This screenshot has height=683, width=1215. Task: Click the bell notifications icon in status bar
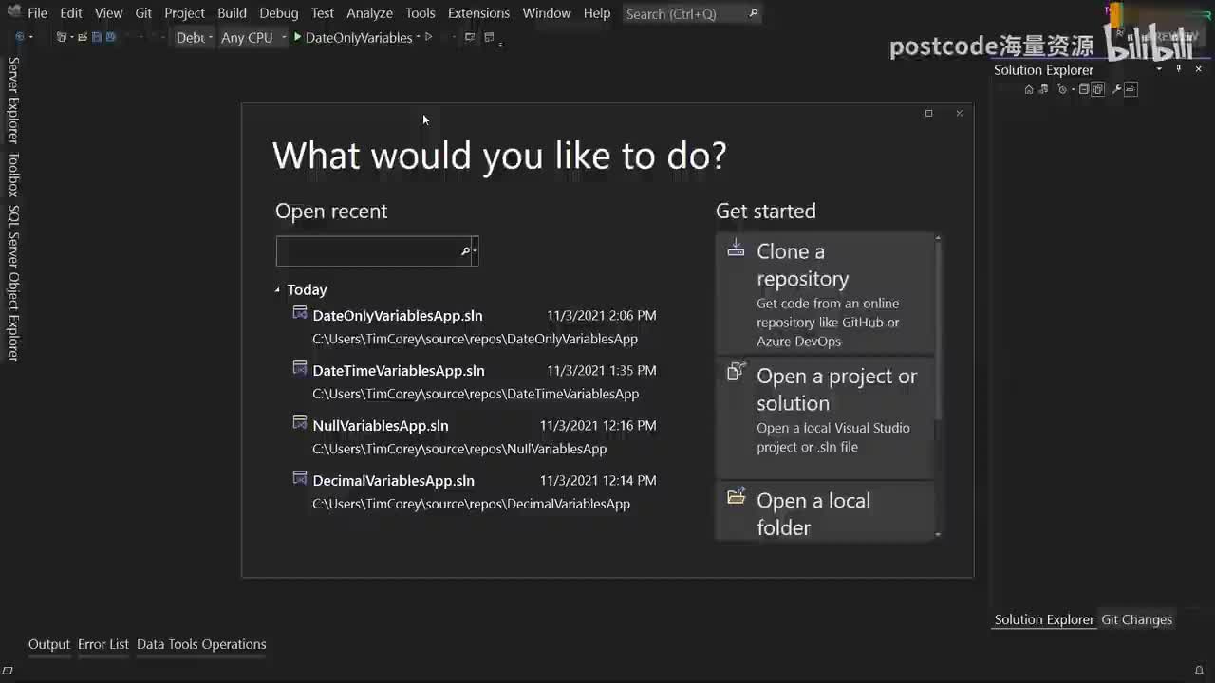click(1199, 671)
